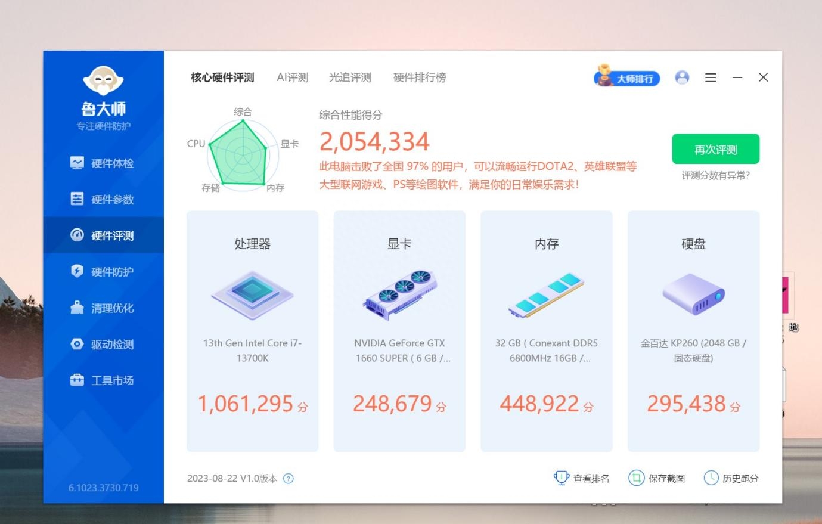
Task: Click the 查看排名 trophy icon
Action: click(x=561, y=478)
